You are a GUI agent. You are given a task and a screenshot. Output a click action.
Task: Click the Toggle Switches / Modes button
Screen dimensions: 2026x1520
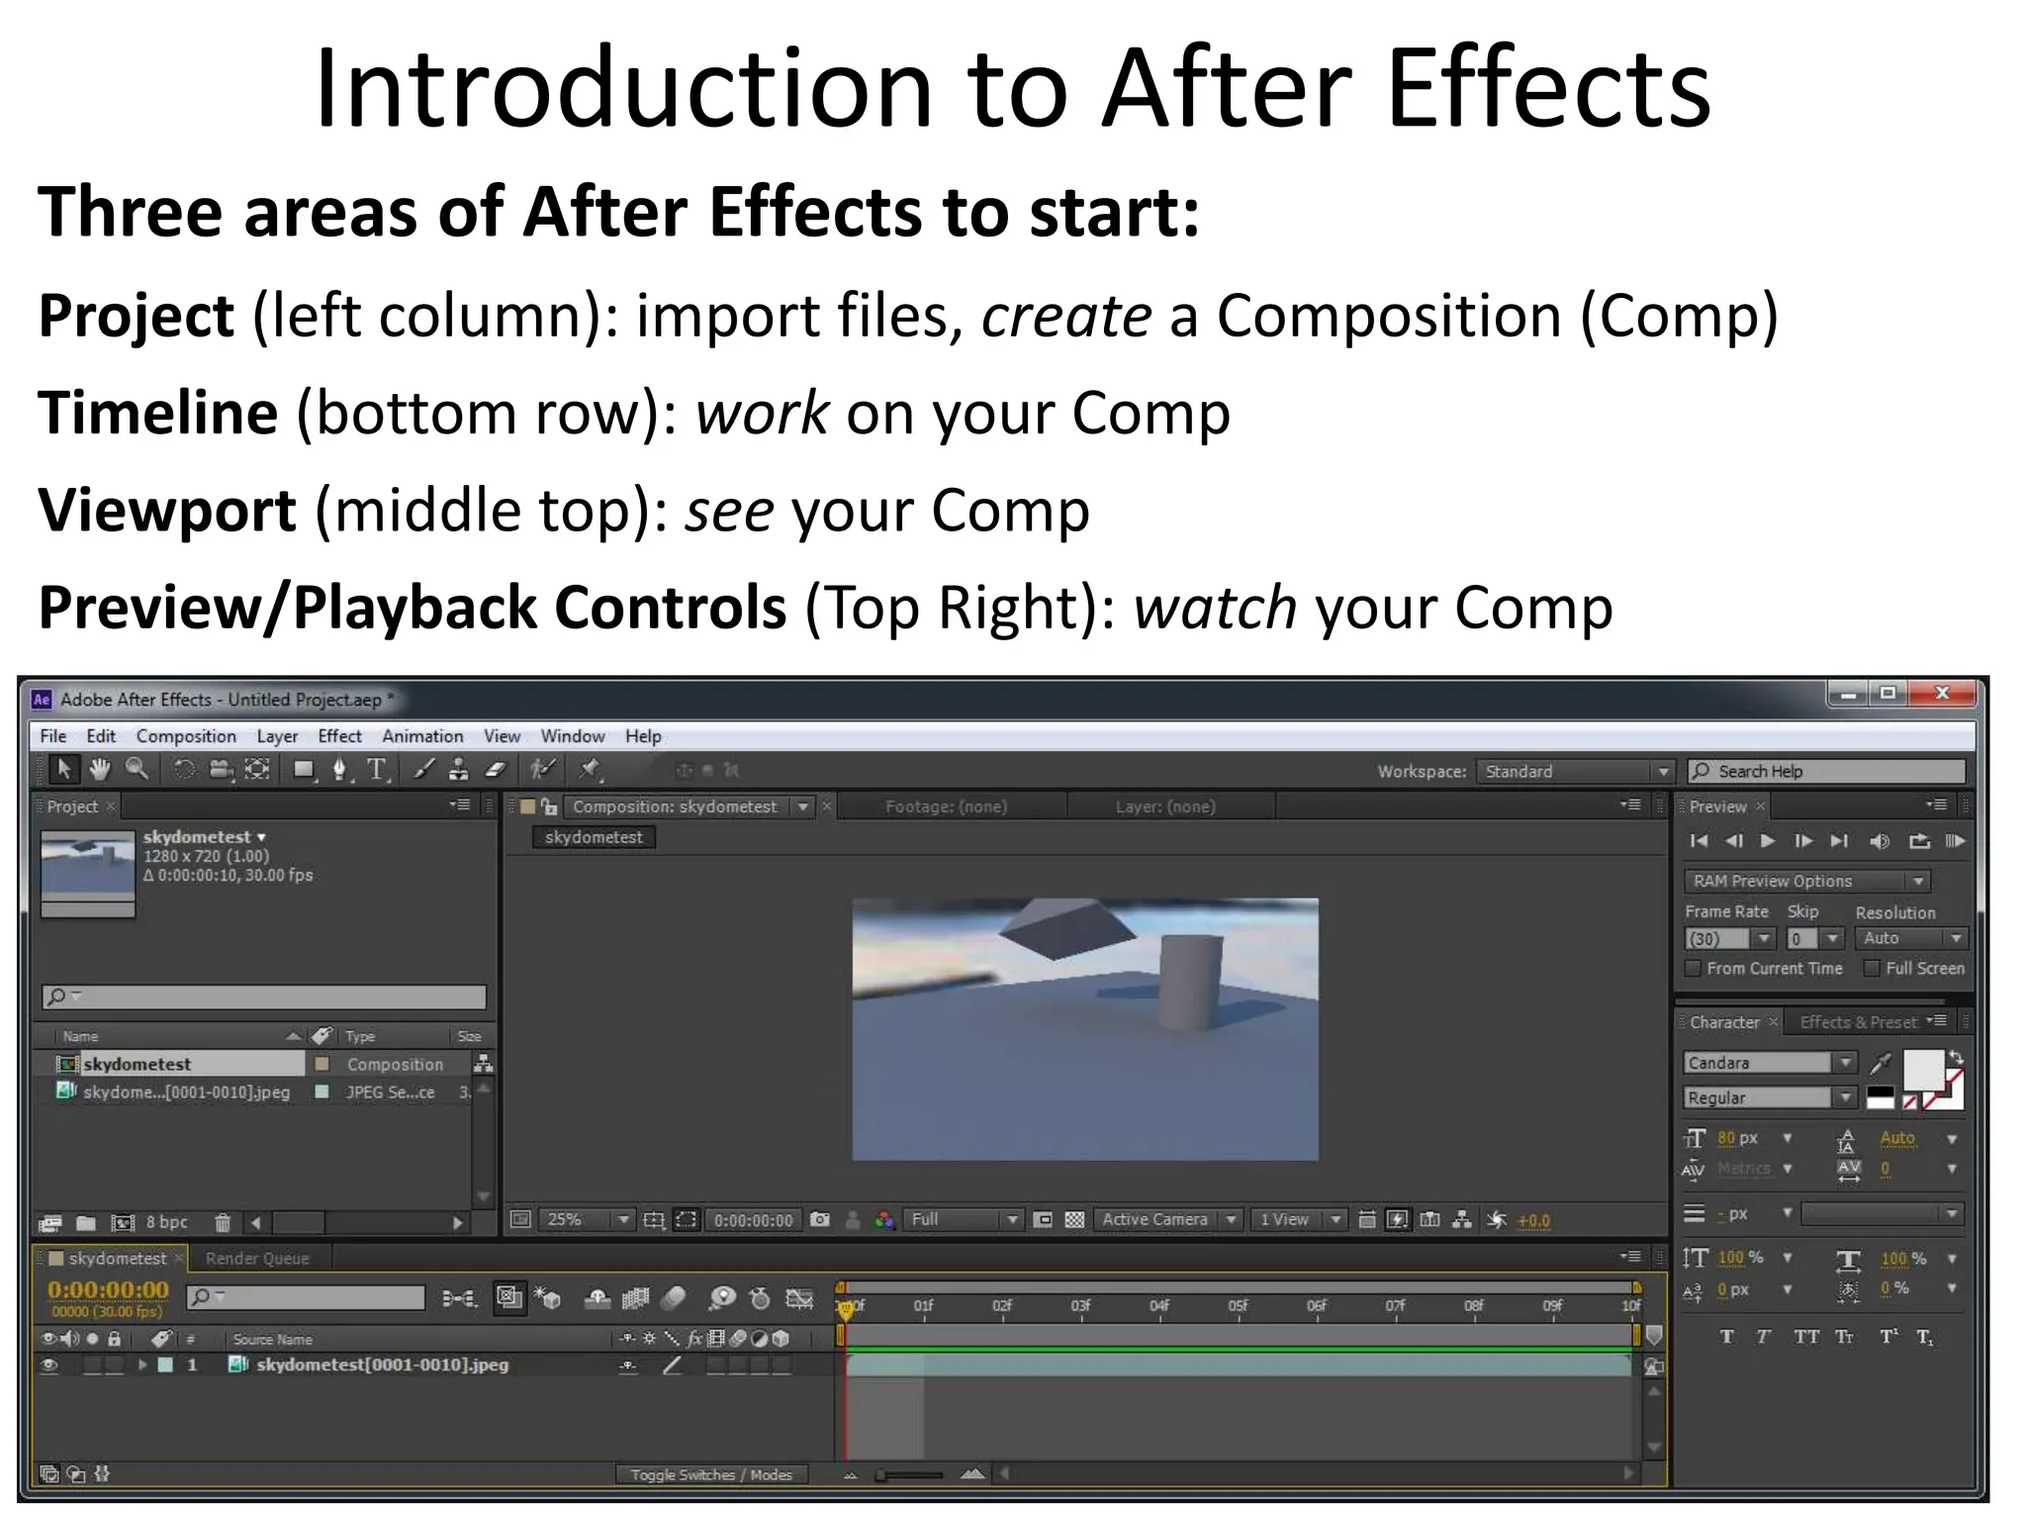coord(711,1474)
